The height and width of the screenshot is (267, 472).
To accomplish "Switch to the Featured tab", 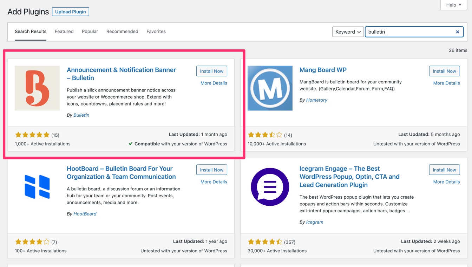I will click(x=64, y=32).
